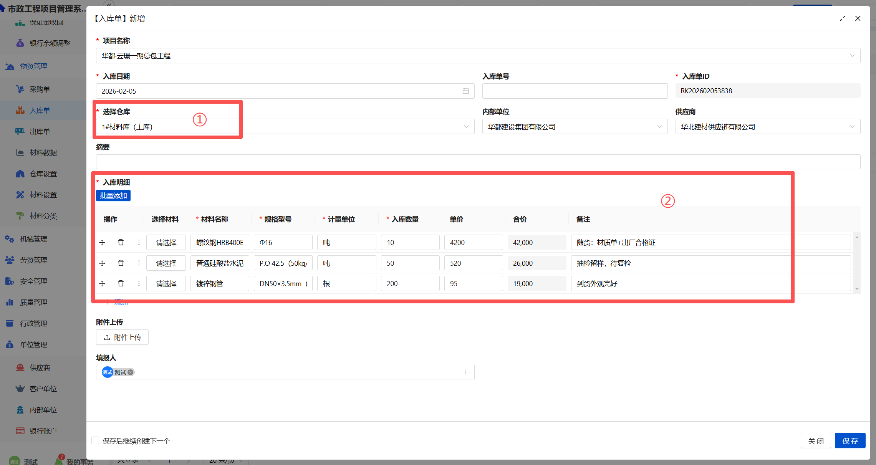
Task: Expand 项目名称 dropdown
Action: point(852,56)
